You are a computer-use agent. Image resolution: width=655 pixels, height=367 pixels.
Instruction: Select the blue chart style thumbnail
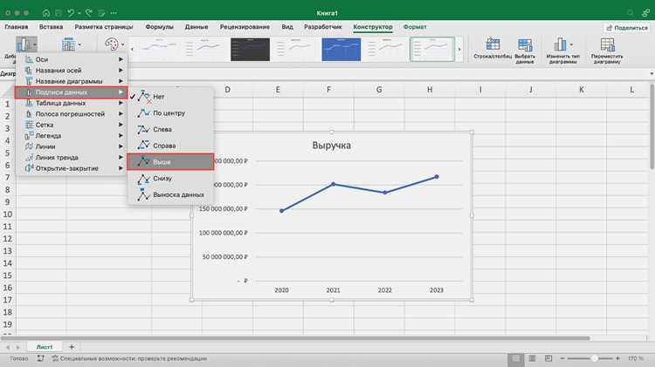click(x=341, y=49)
